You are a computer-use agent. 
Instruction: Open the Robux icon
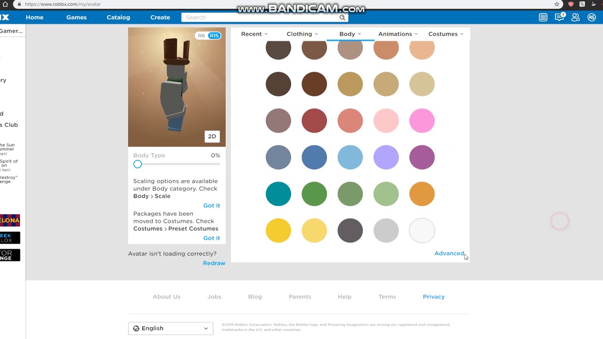pos(592,17)
